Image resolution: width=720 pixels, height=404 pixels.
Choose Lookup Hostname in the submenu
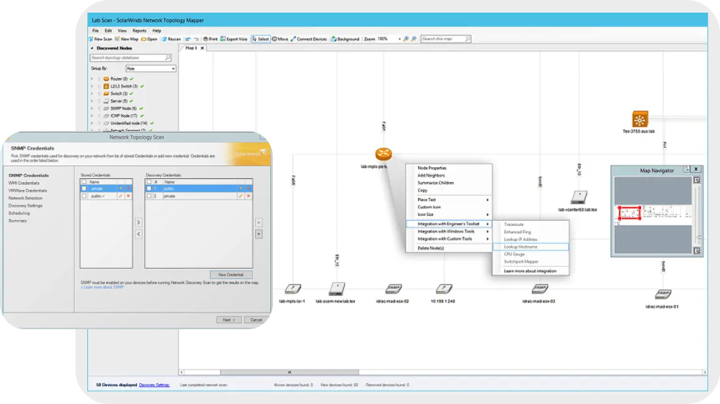(x=530, y=247)
